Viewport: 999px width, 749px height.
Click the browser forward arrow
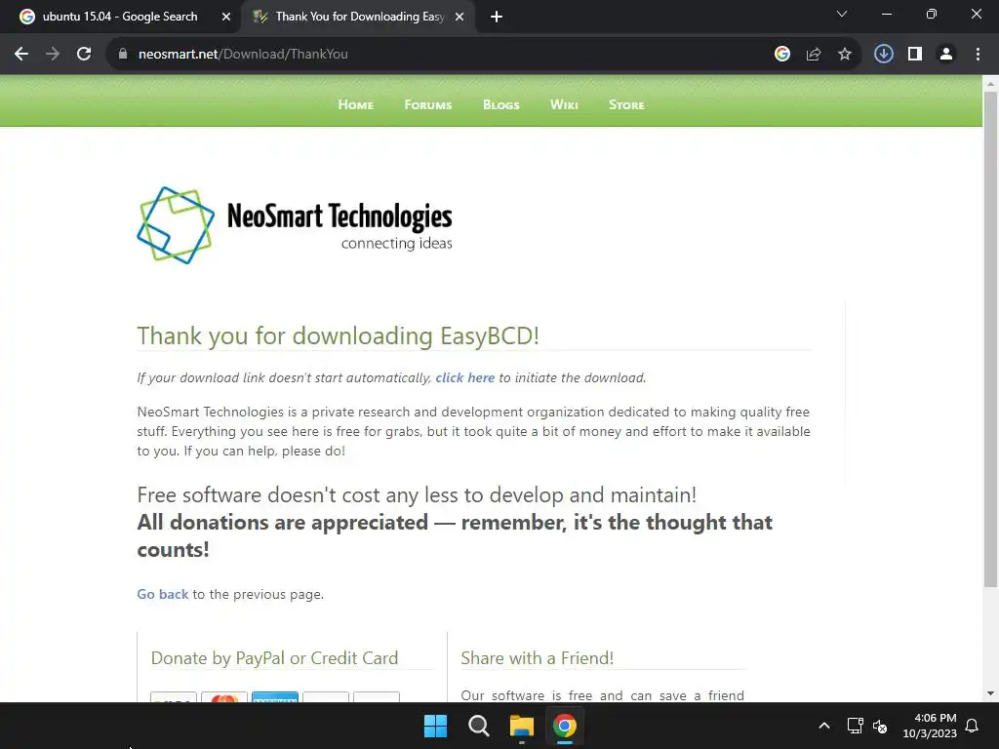point(53,55)
